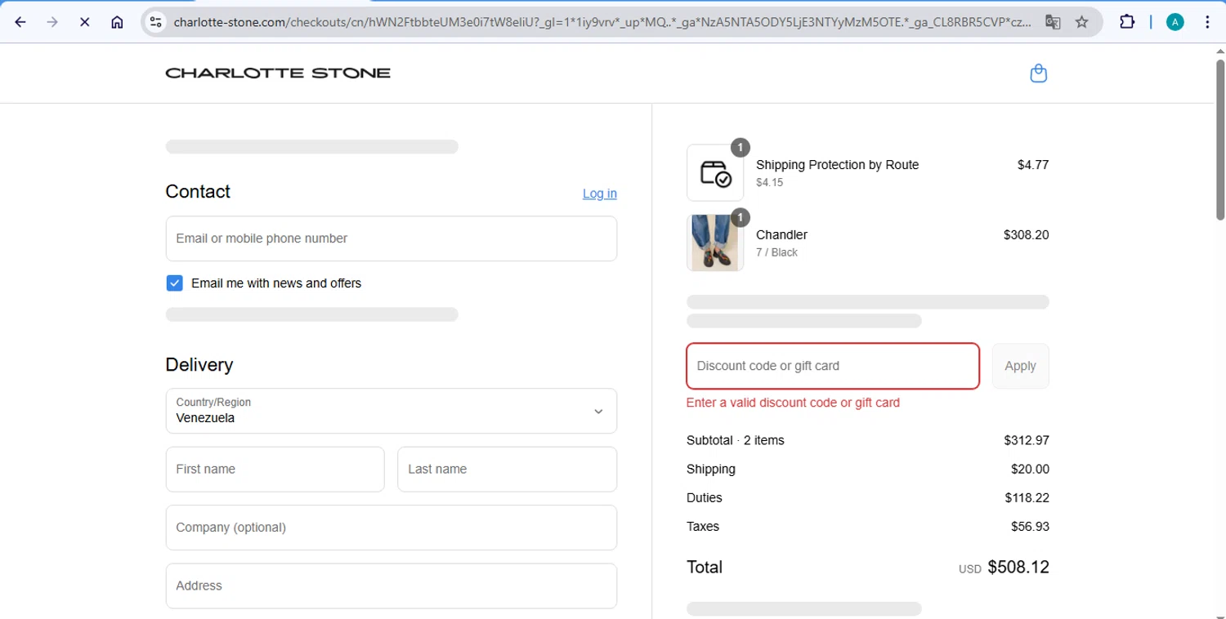Go back to previous page
The height and width of the screenshot is (619, 1226).
[x=20, y=22]
